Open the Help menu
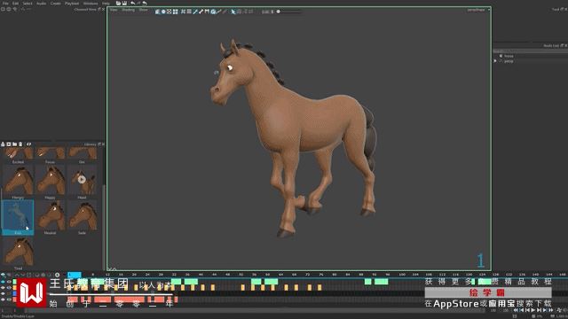This screenshot has width=568, height=319. (x=106, y=4)
